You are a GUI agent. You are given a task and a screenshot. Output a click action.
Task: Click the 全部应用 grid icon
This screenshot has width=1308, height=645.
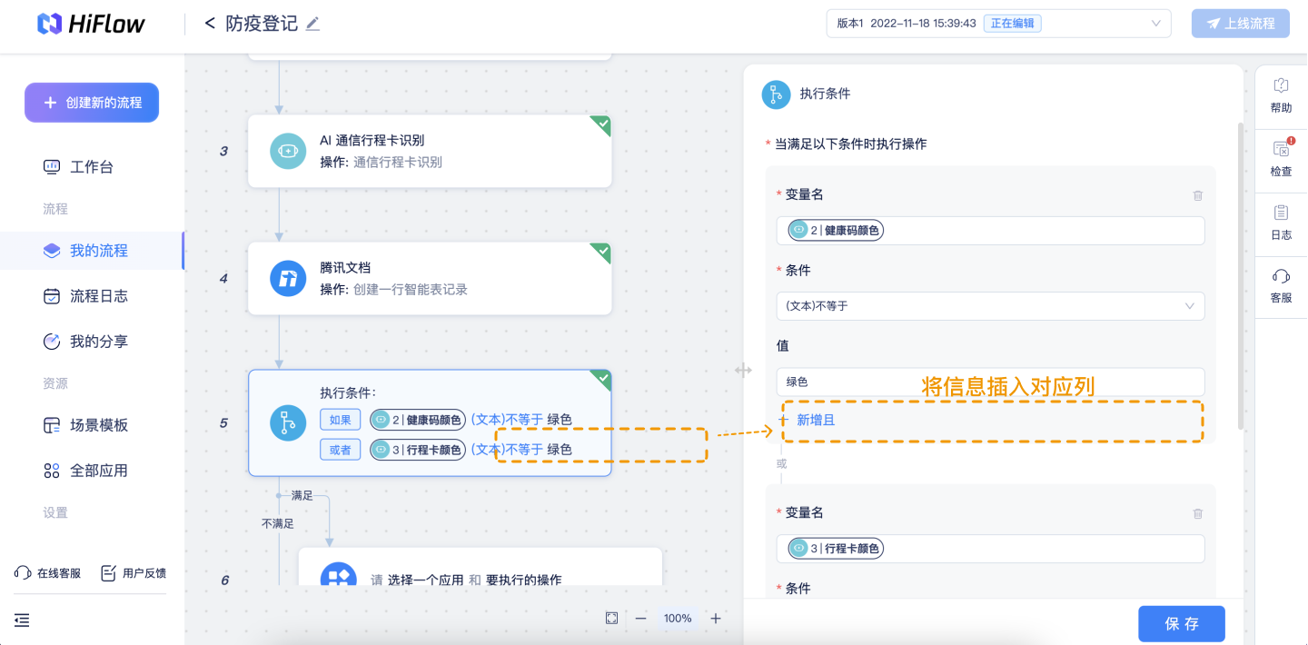click(x=52, y=471)
